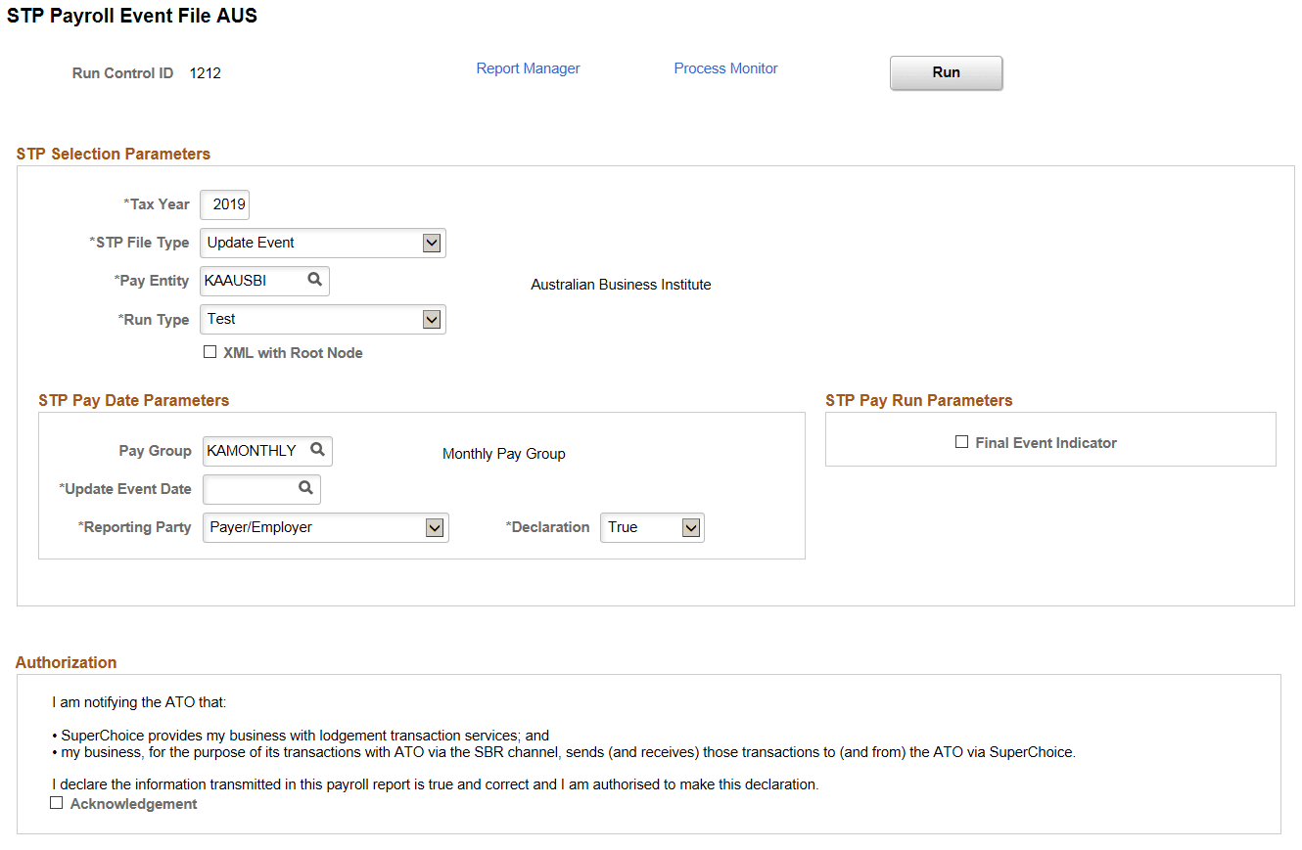The width and height of the screenshot is (1302, 850).
Task: Open the Pay Entity lookup
Action: pos(315,281)
